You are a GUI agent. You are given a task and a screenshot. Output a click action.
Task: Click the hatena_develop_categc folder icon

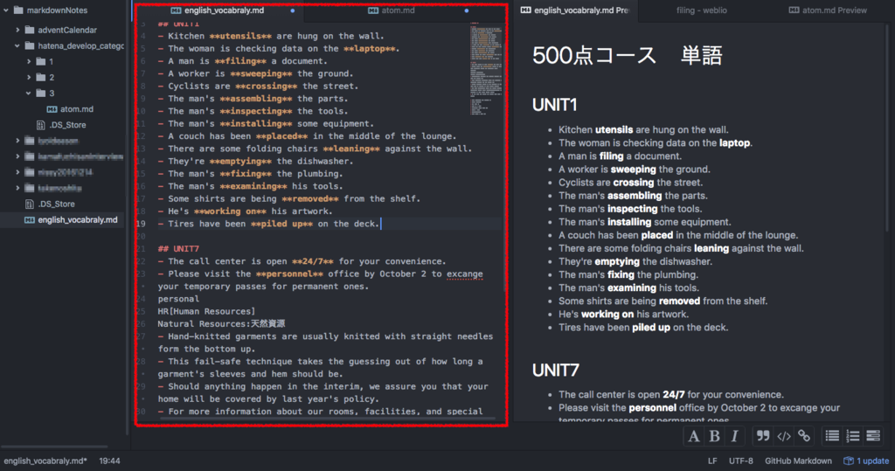click(x=30, y=45)
